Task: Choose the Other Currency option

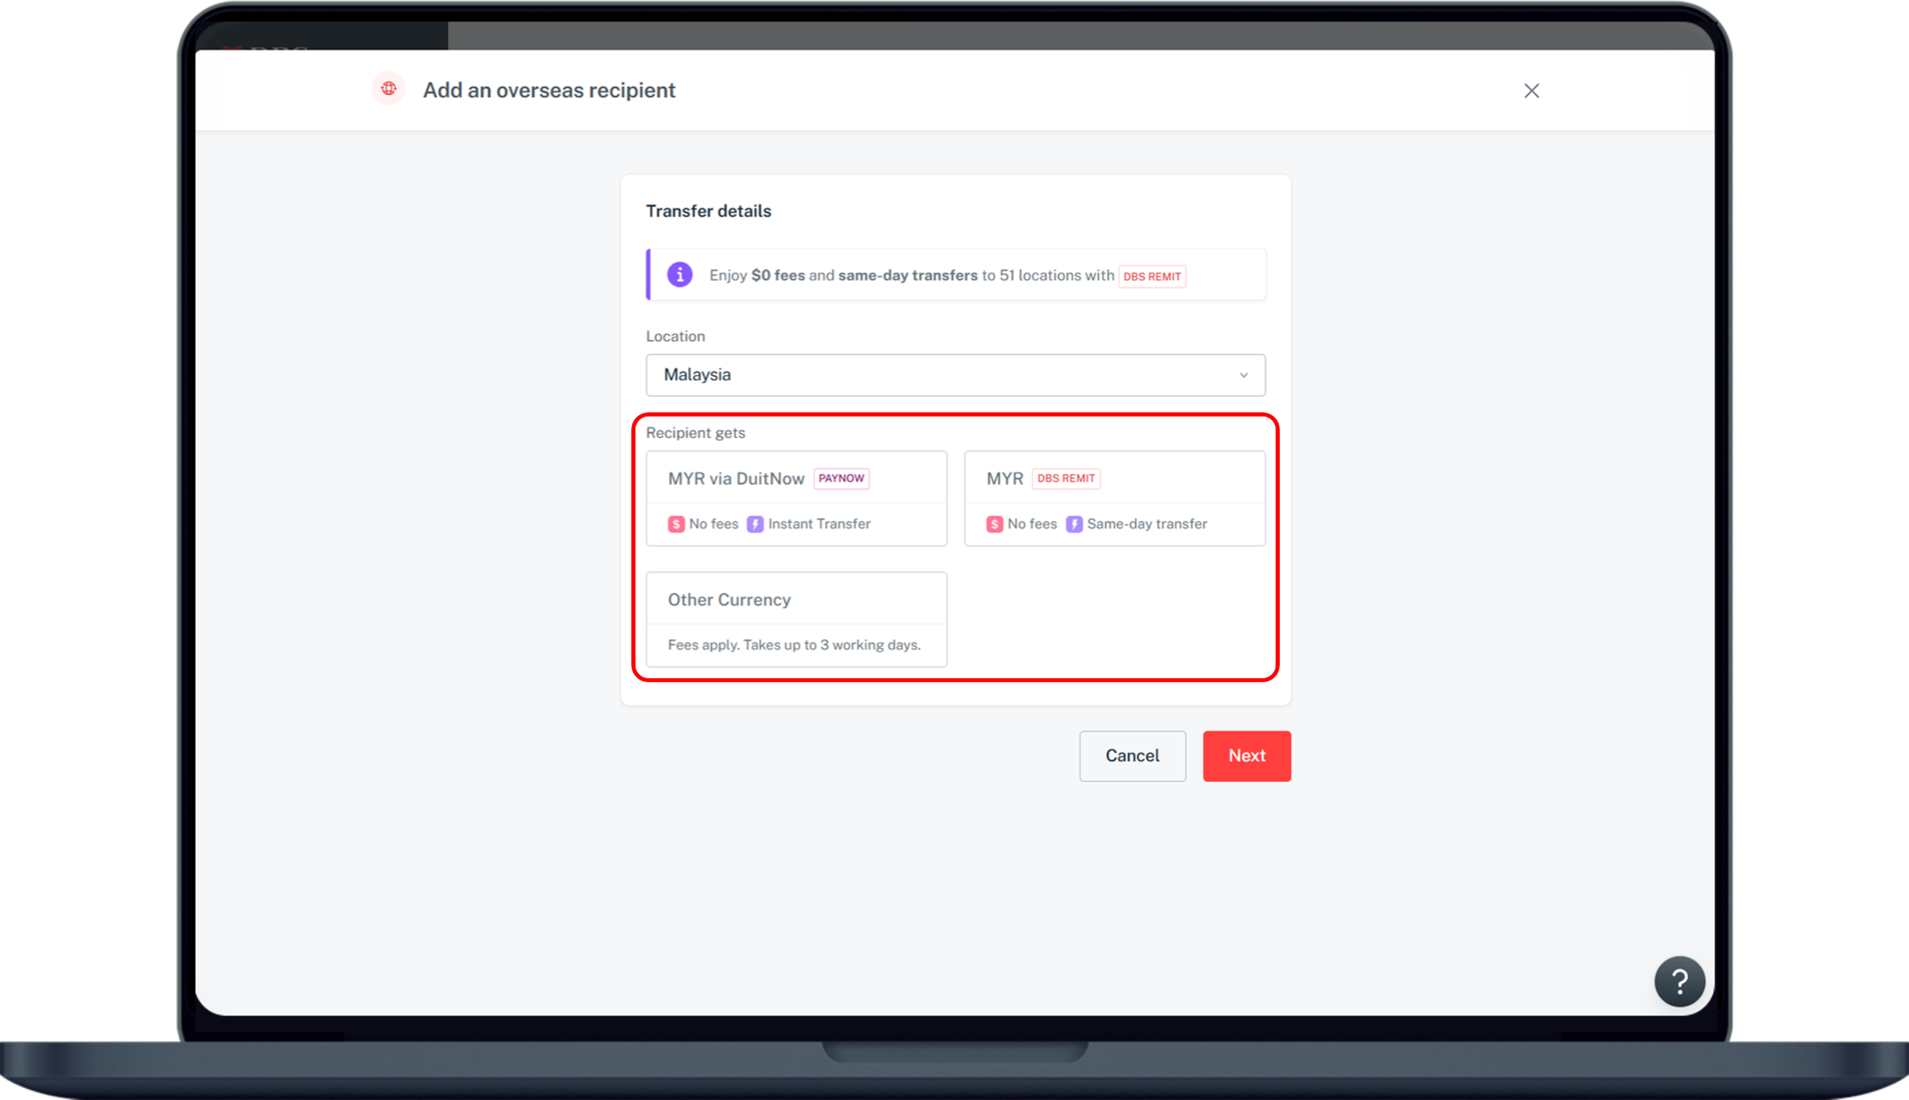Action: click(x=797, y=620)
